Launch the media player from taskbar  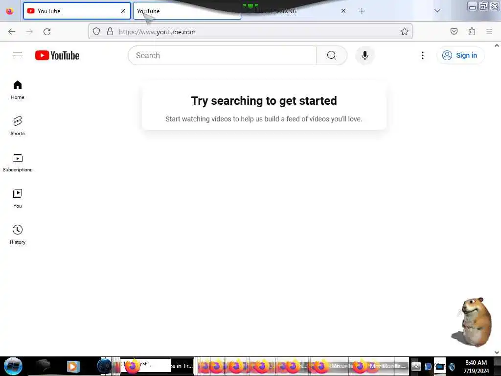(x=73, y=366)
